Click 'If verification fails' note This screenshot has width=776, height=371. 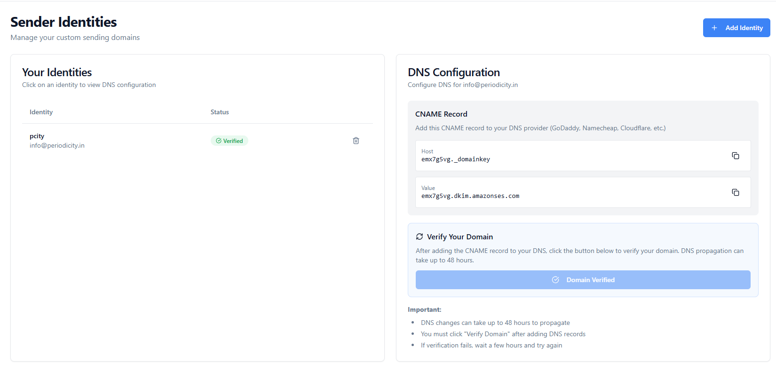(491, 345)
